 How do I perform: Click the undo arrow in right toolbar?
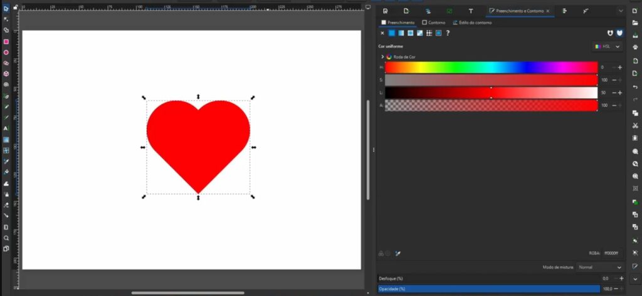635,86
